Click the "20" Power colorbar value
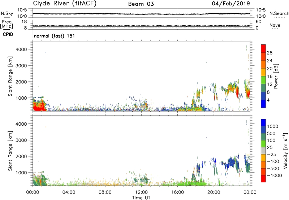The image size is (289, 200). tap(269, 69)
